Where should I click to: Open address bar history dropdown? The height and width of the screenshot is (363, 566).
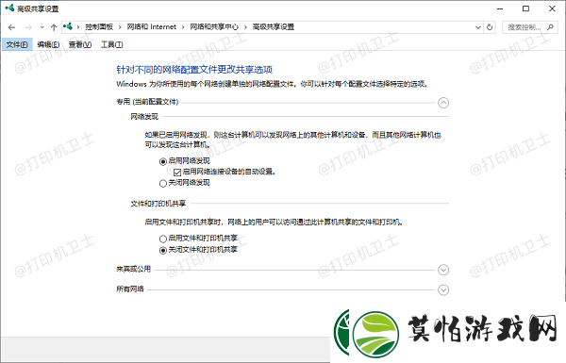click(x=478, y=27)
